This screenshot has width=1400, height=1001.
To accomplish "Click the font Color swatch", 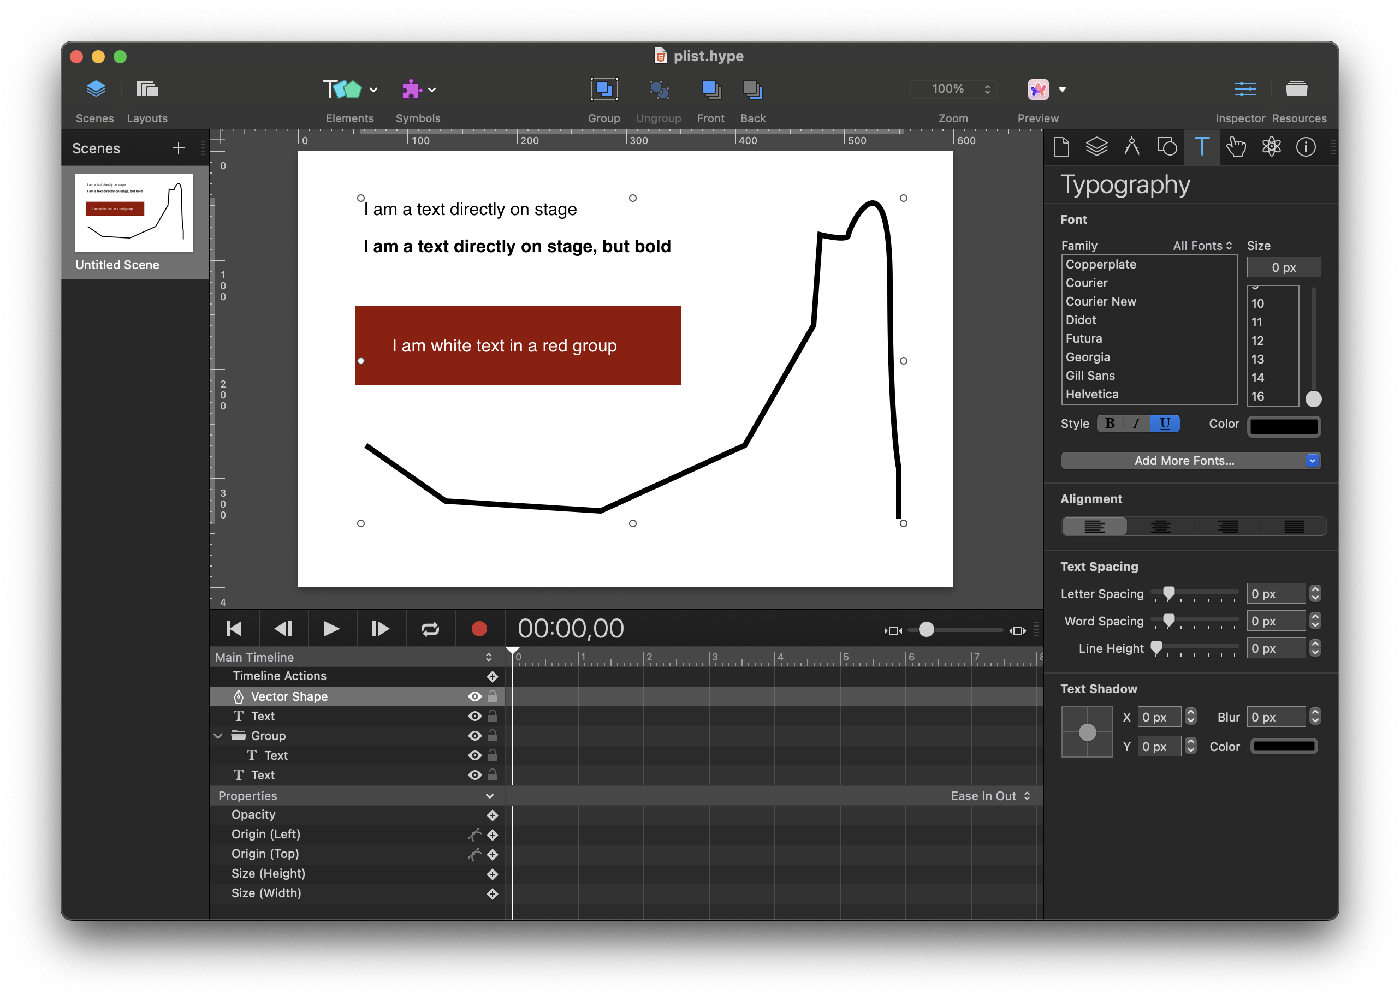I will tap(1284, 426).
